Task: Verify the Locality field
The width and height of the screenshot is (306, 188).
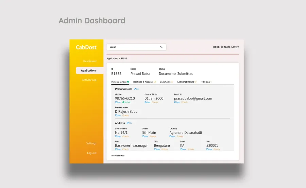Action: point(180,137)
